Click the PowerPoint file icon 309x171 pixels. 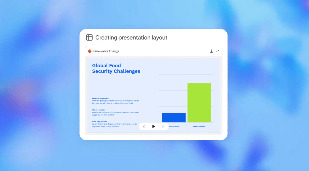coord(90,51)
